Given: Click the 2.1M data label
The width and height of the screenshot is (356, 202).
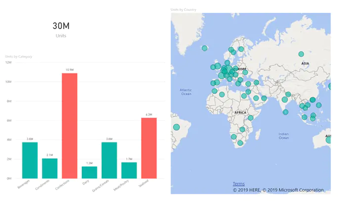Looking at the screenshot, I should [x=50, y=155].
